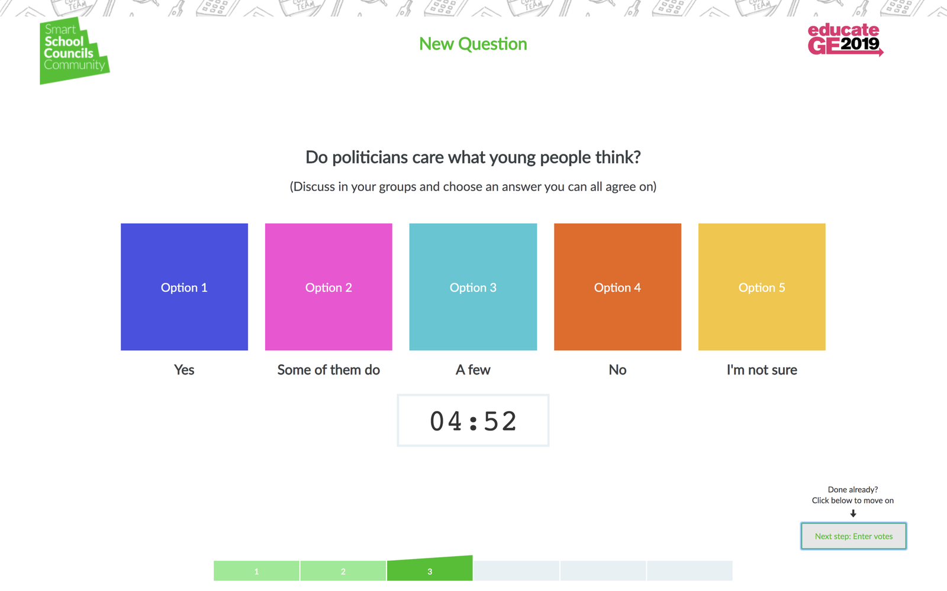Open the Smart School Councils Community logo
The image size is (947, 591).
[75, 51]
